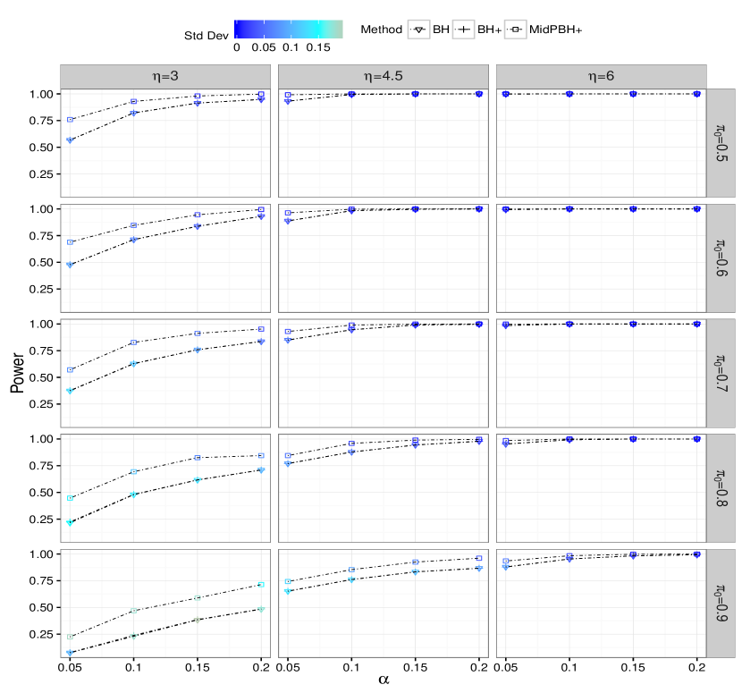Click MidPBH+ square at α=0.05, η=3, π0=0.5
The image size is (742, 693).
[70, 120]
